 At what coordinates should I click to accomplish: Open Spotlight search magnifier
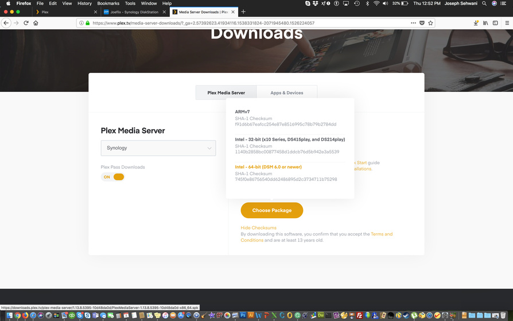pyautogui.click(x=484, y=3)
